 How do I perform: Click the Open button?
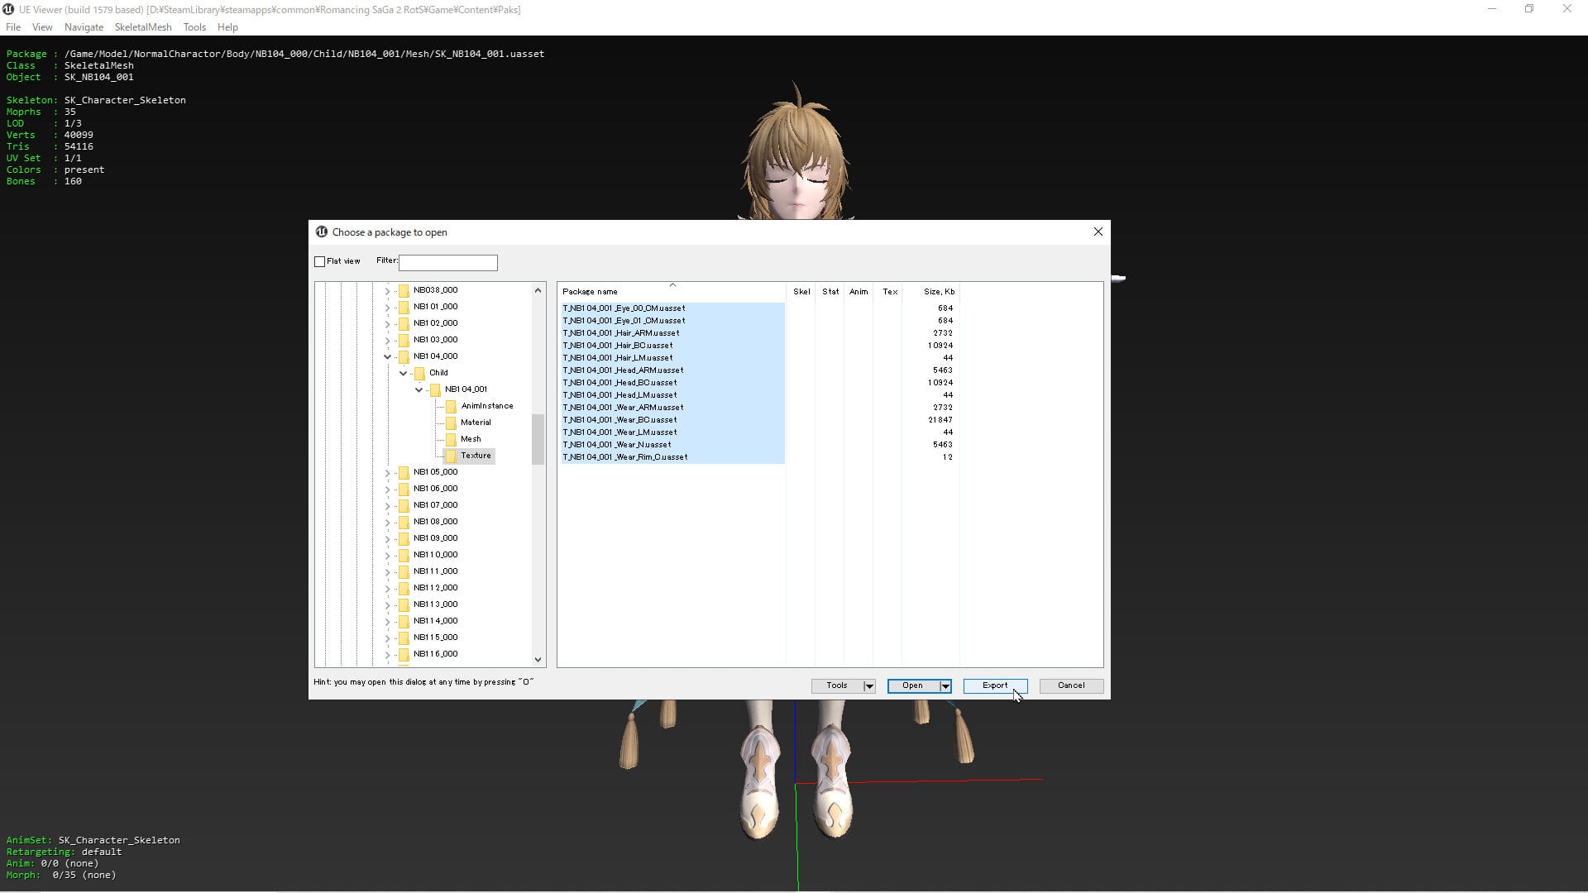pos(912,685)
